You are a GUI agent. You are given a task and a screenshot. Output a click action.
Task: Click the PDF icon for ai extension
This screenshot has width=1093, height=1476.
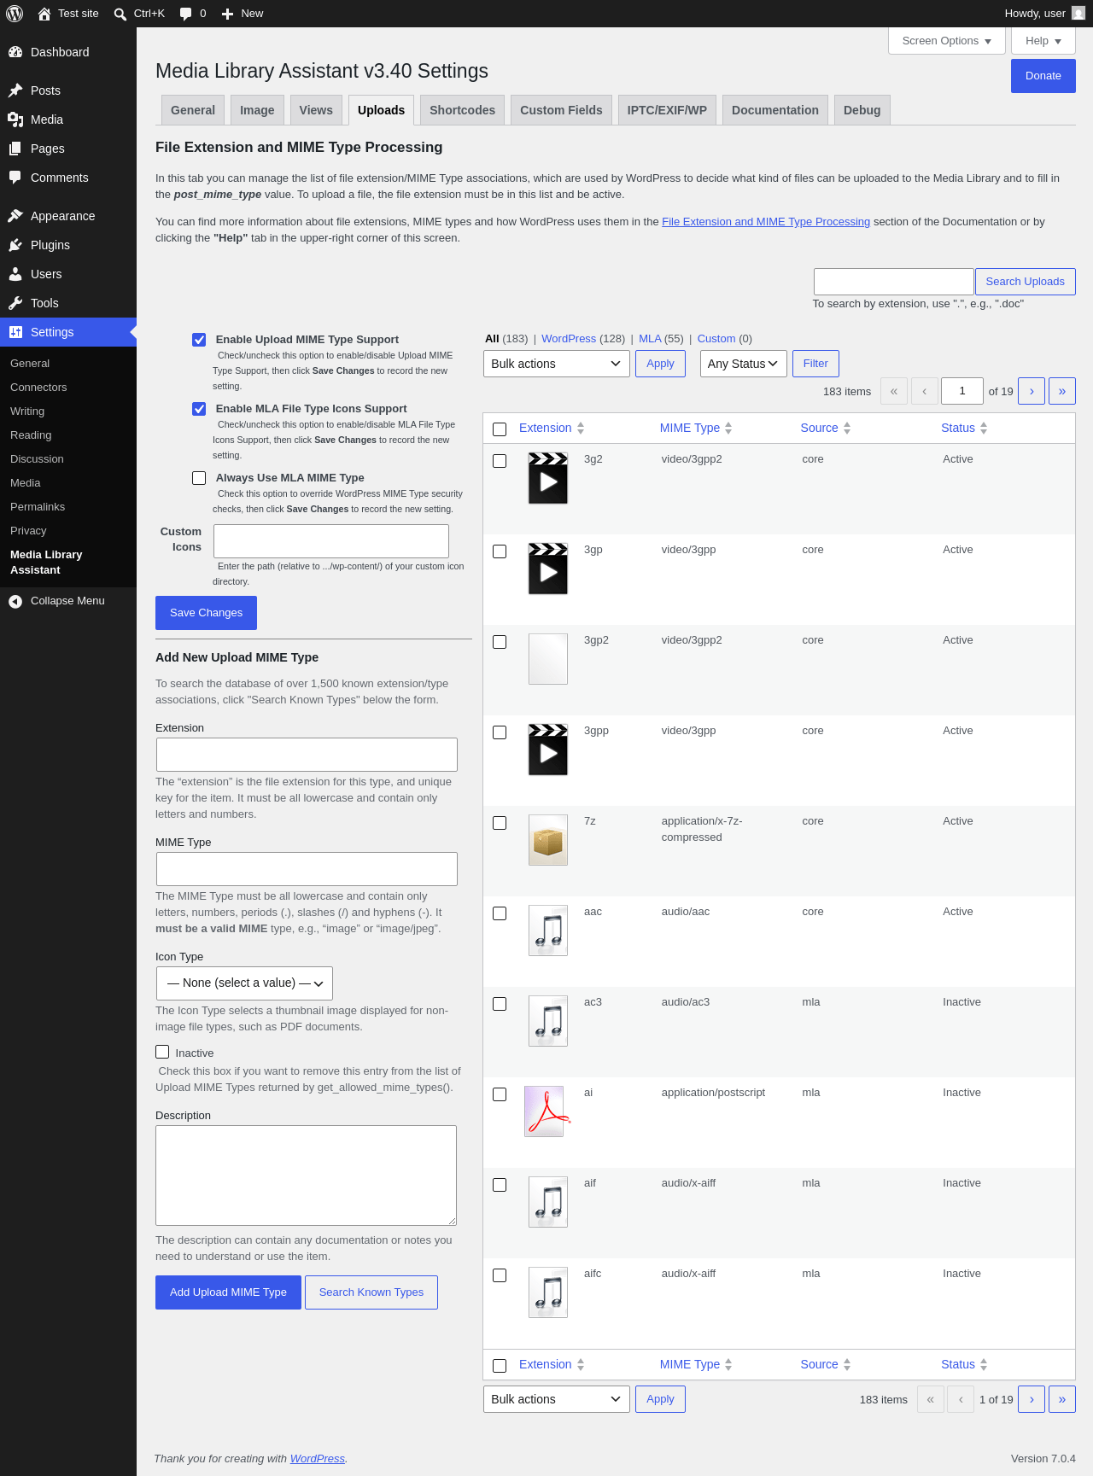click(546, 1111)
